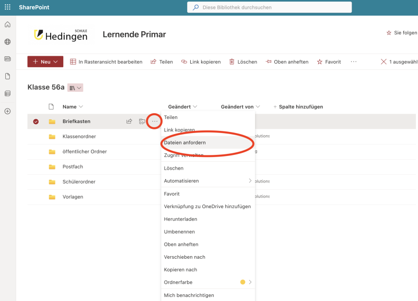Screen dimensions: 418x301
Task: Click the share icon on Briefkasten row
Action: [x=129, y=122]
